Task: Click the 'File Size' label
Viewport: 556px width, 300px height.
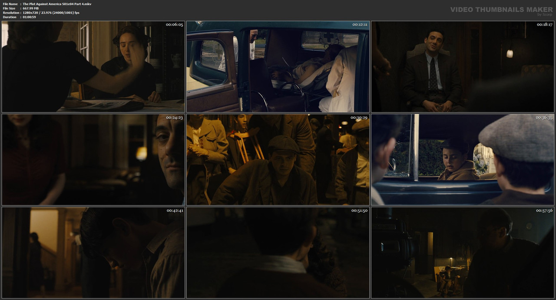Action: (9, 8)
